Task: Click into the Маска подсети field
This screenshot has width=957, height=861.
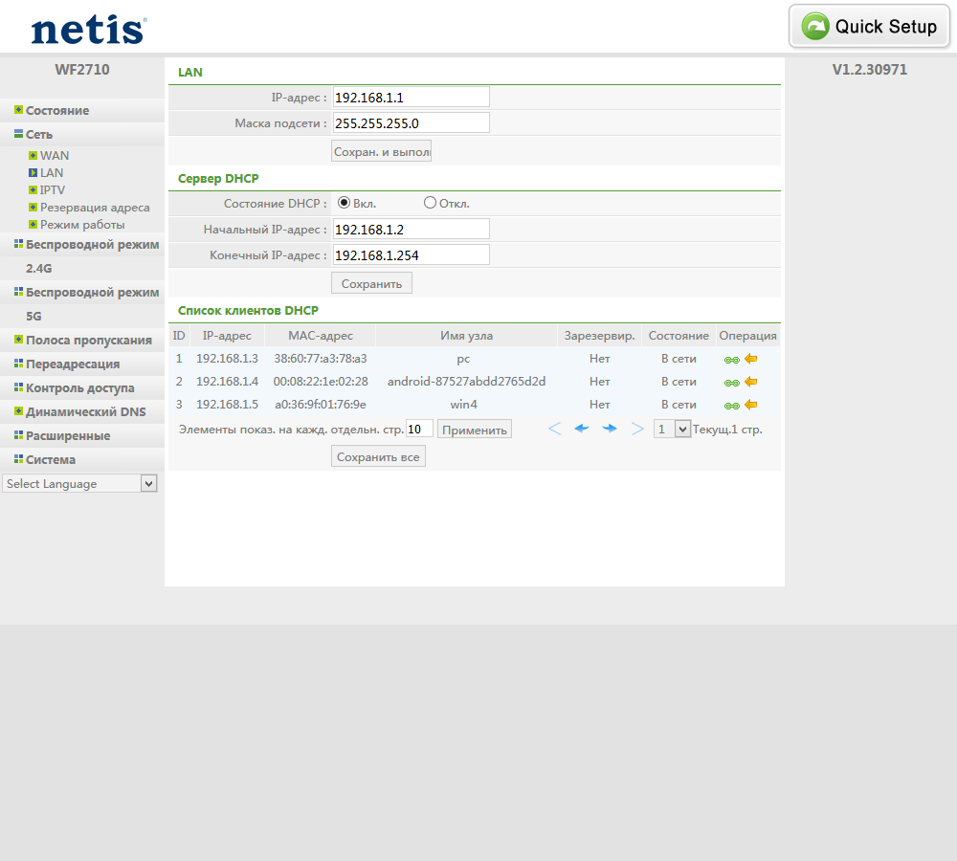Action: click(x=412, y=122)
